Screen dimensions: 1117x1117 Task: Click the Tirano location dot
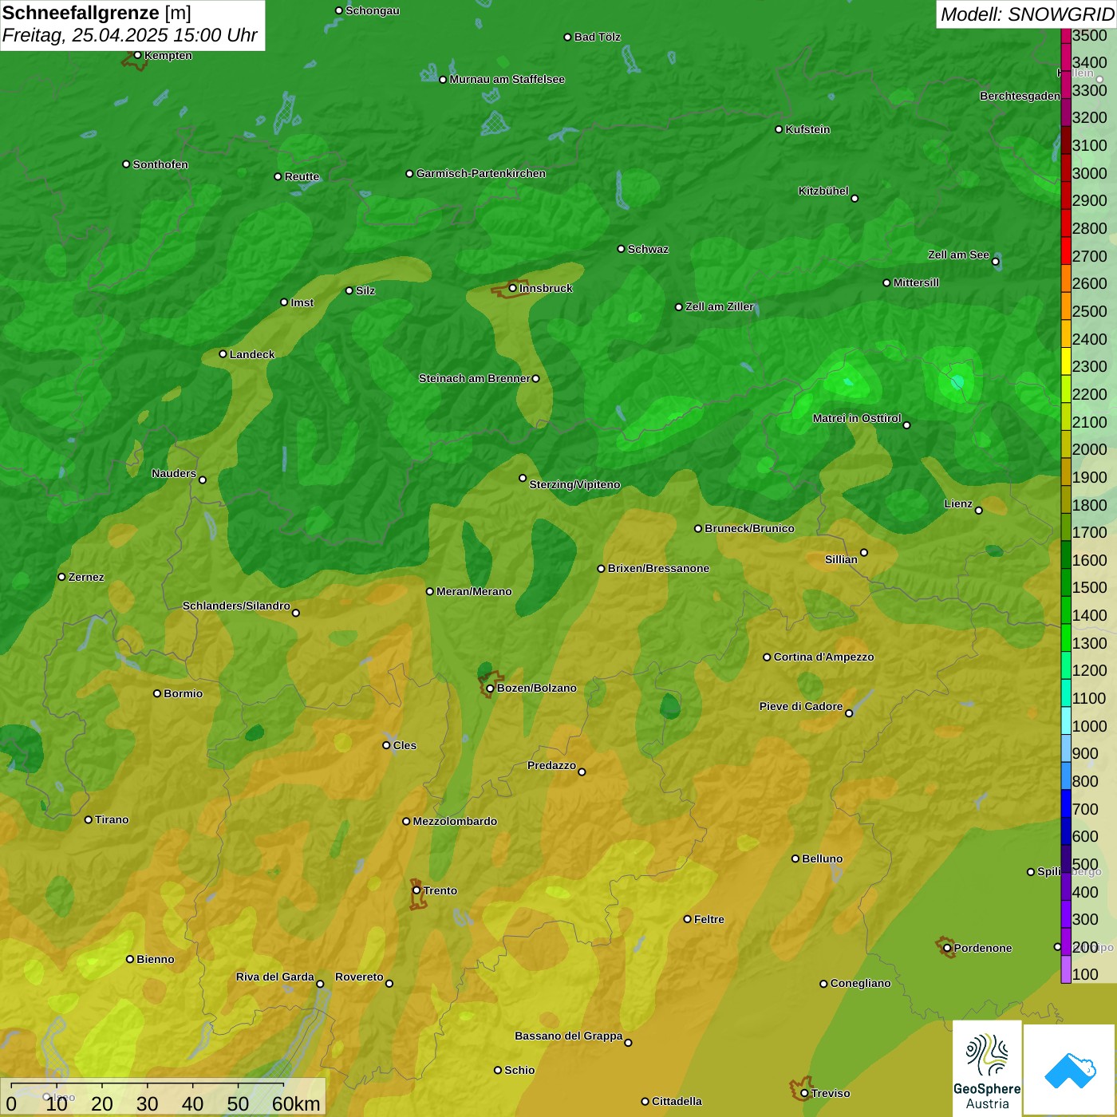(x=89, y=819)
